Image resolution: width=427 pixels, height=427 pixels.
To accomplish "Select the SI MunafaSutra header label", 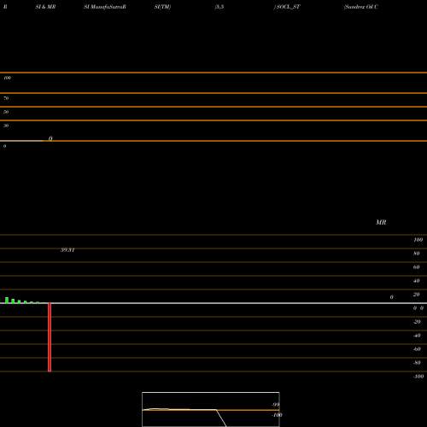I will click(105, 7).
